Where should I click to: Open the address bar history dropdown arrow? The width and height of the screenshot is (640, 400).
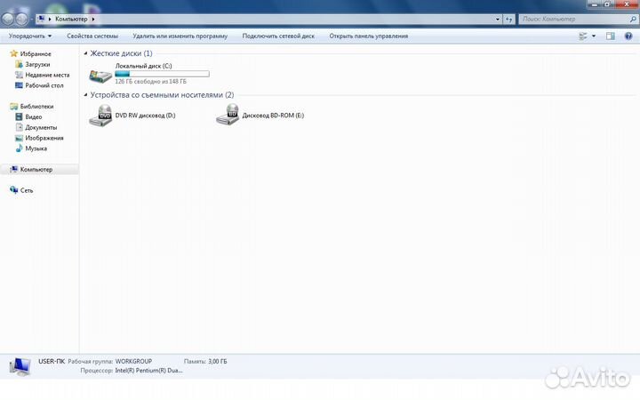pyautogui.click(x=497, y=20)
